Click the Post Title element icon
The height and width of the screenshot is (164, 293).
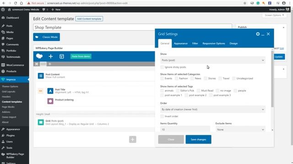pos(50,91)
